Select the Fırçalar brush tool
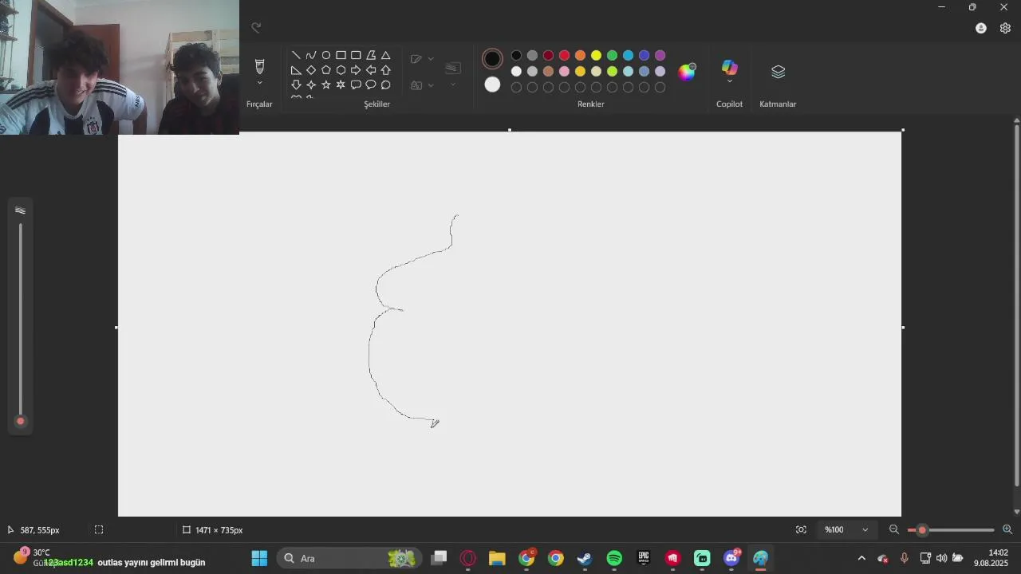The width and height of the screenshot is (1021, 574). 259,65
